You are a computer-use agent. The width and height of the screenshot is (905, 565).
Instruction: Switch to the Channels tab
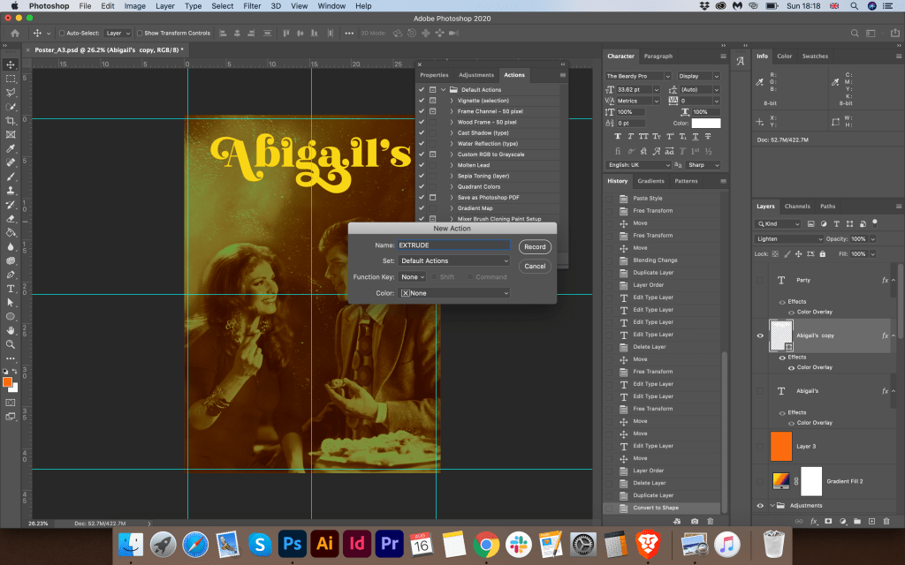[x=796, y=207]
